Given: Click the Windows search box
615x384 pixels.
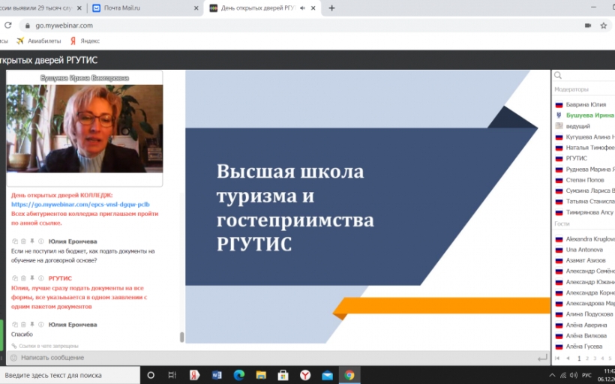Looking at the screenshot, I should point(70,375).
